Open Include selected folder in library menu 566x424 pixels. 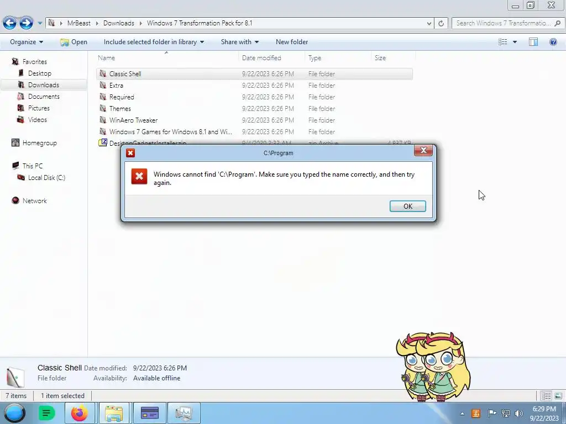click(154, 42)
